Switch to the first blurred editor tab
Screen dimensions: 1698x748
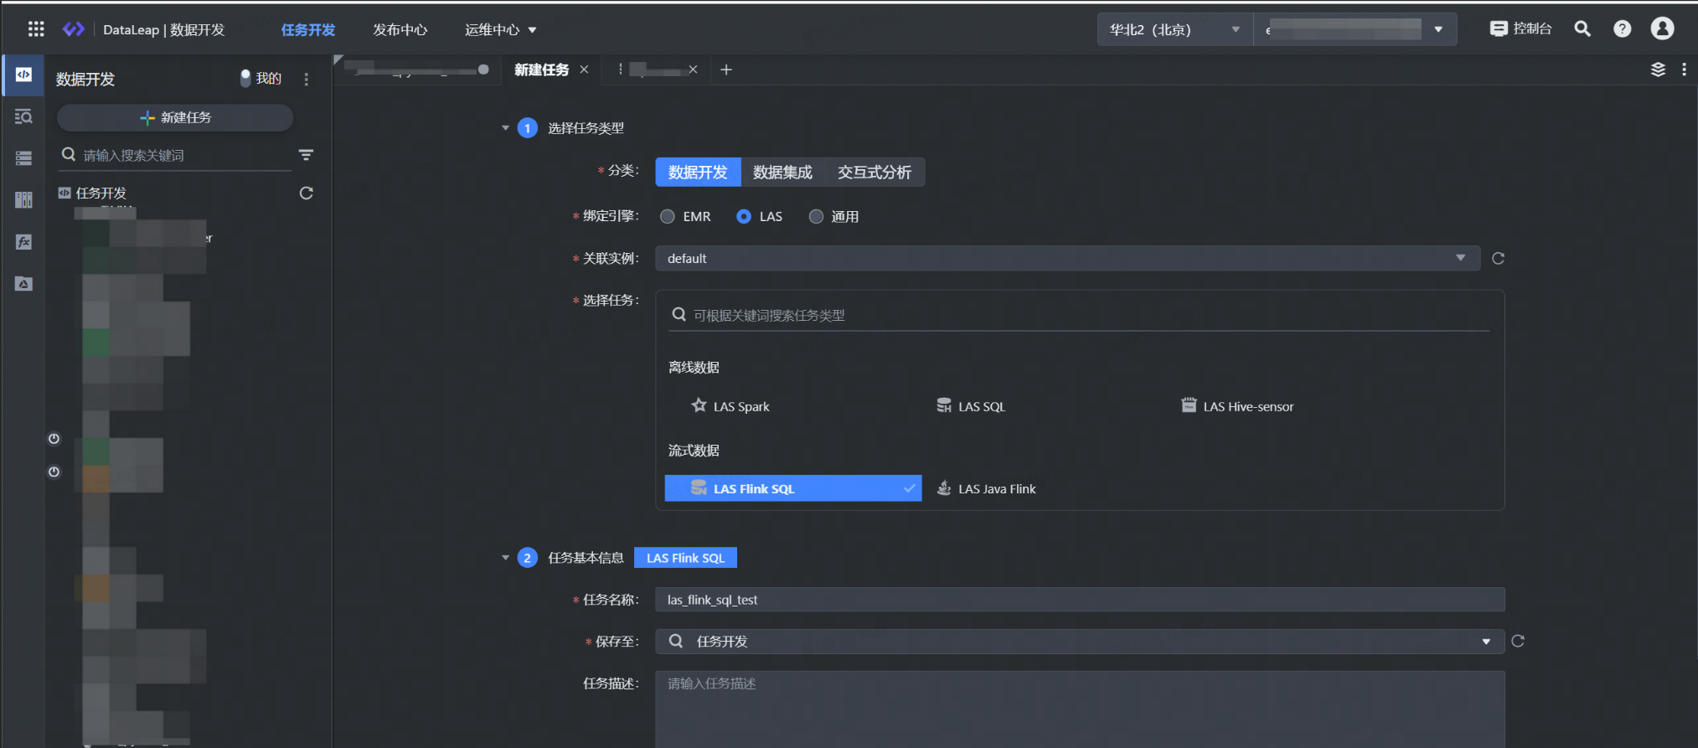coord(416,70)
